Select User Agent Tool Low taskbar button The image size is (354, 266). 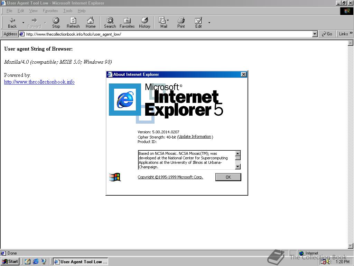click(x=81, y=262)
